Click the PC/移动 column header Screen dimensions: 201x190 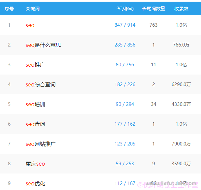[x=125, y=9]
